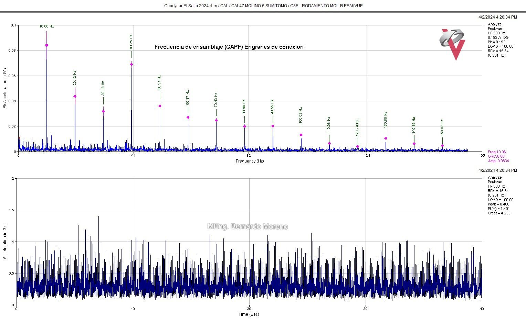Click the 'Pk(+) = 1.401' waveform value
The height and width of the screenshot is (324, 526).
tap(499, 209)
